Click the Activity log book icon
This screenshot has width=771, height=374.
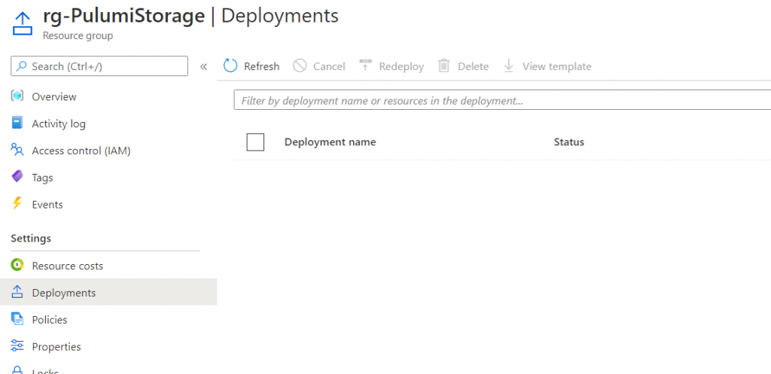[x=17, y=123]
